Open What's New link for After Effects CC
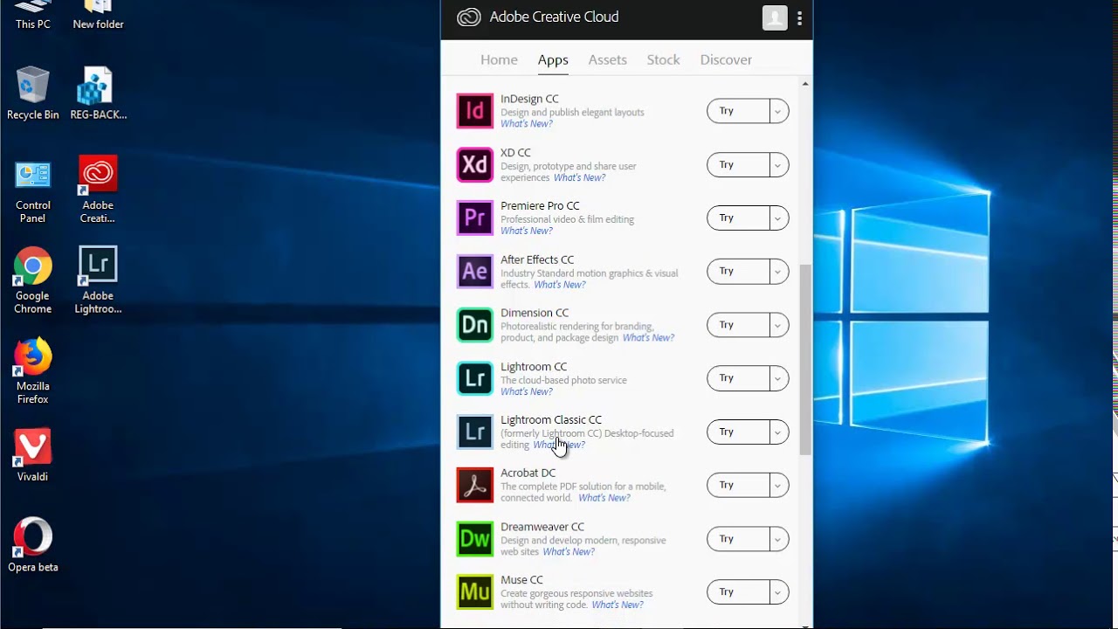This screenshot has height=629, width=1118. click(x=559, y=285)
